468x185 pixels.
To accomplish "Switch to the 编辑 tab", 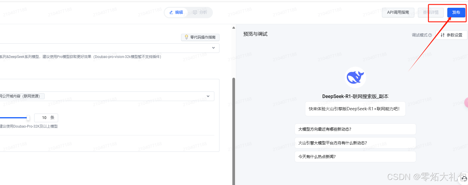I will (x=176, y=13).
